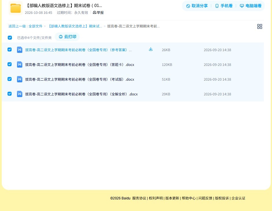Viewport: 272px width, 211px height.
Task: Open the 答题卡 .docx file name
Action: pyautogui.click(x=80, y=65)
